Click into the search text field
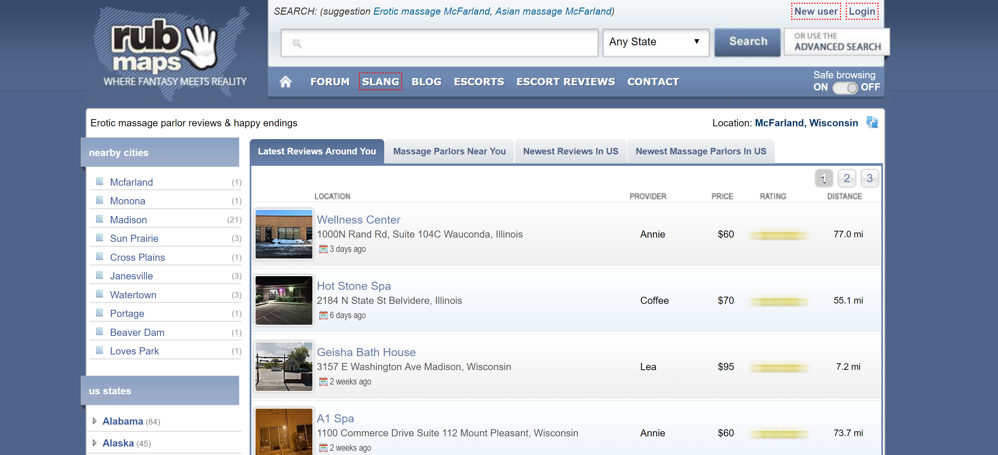 pos(439,42)
